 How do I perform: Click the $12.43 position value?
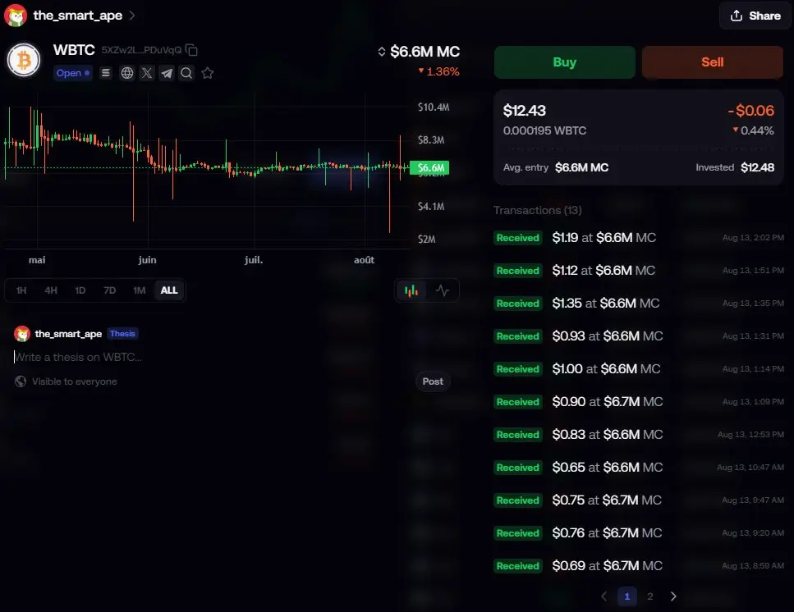point(524,111)
